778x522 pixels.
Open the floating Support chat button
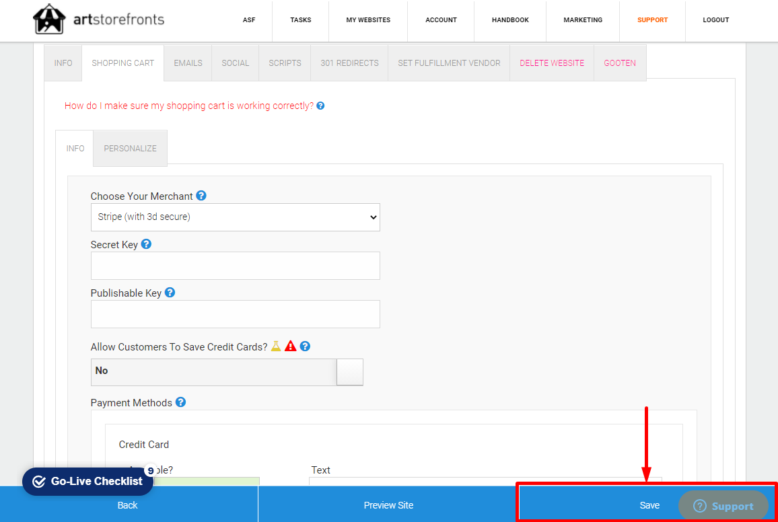point(723,506)
